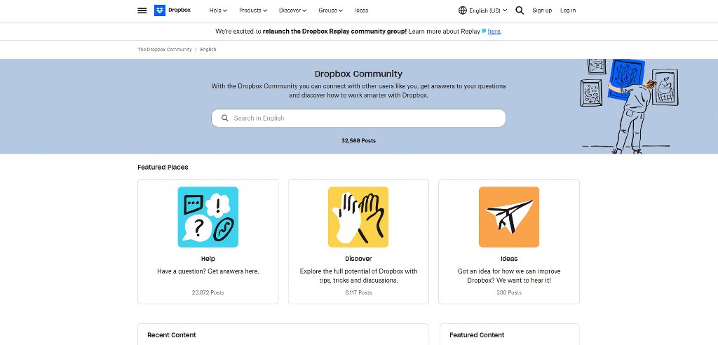Screen dimensions: 718x345
Task: Open the English (US) language dropdown
Action: click(488, 11)
